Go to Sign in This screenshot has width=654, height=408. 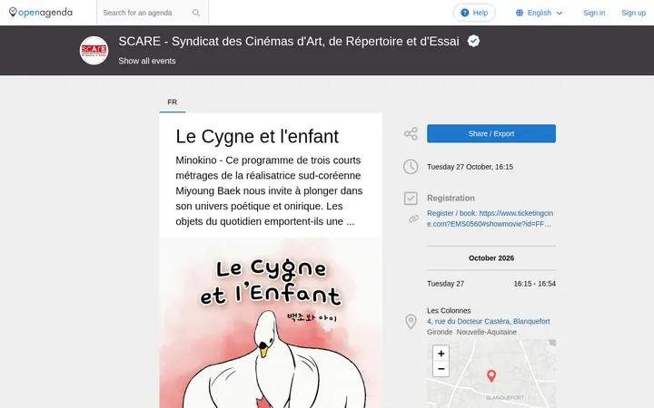pyautogui.click(x=594, y=13)
